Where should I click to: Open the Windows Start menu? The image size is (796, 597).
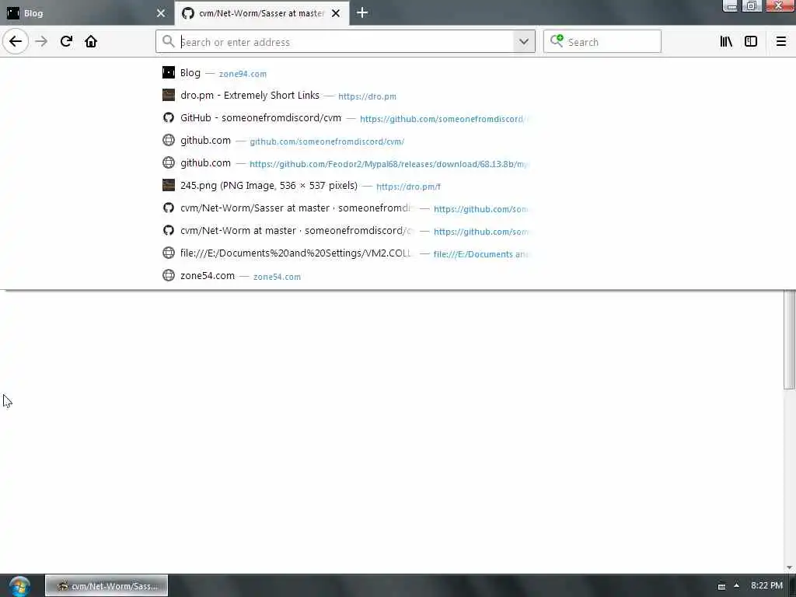pos(19,586)
